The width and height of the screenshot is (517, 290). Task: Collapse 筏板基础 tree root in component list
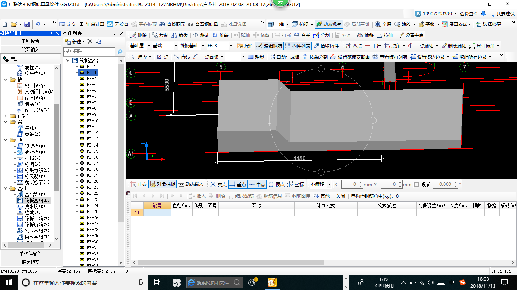coord(67,60)
